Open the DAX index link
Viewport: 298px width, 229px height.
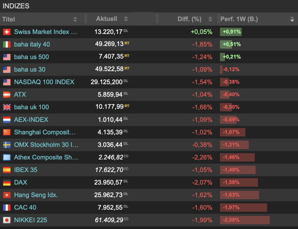tap(21, 182)
